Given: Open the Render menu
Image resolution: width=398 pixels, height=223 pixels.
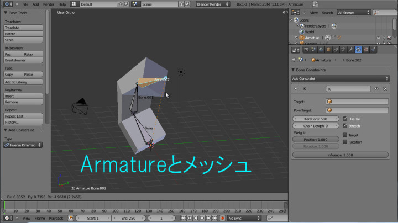Looking at the screenshot, I should pos(48,4).
